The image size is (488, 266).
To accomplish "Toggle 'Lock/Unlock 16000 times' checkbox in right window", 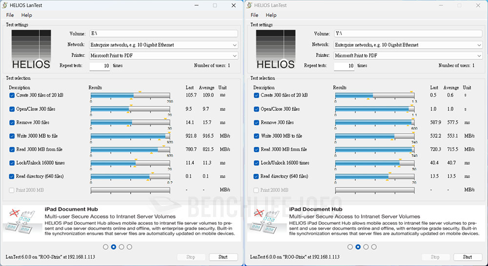I will coord(257,163).
